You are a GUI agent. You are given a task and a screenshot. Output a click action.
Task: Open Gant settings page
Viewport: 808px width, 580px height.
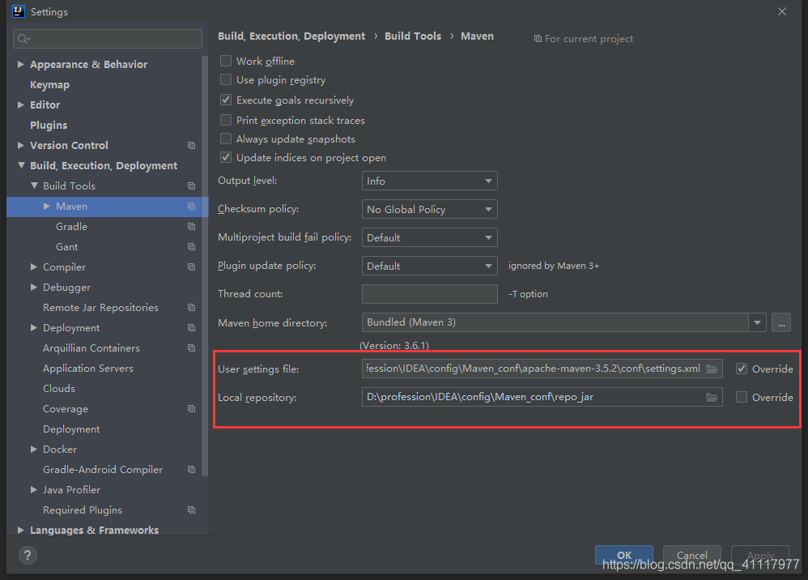tap(67, 247)
